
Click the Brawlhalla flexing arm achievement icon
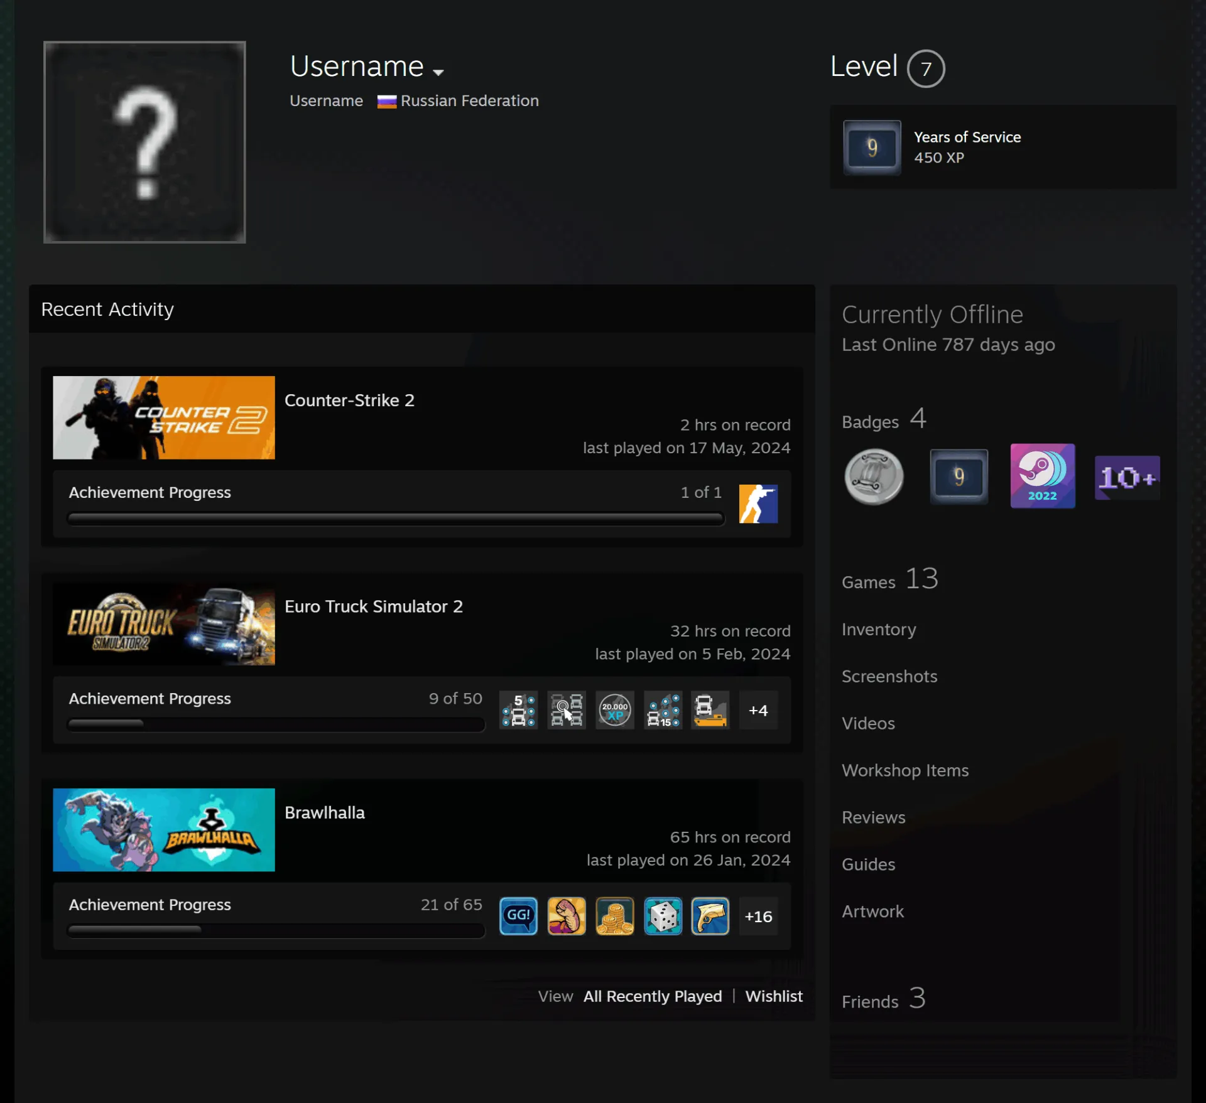[567, 916]
